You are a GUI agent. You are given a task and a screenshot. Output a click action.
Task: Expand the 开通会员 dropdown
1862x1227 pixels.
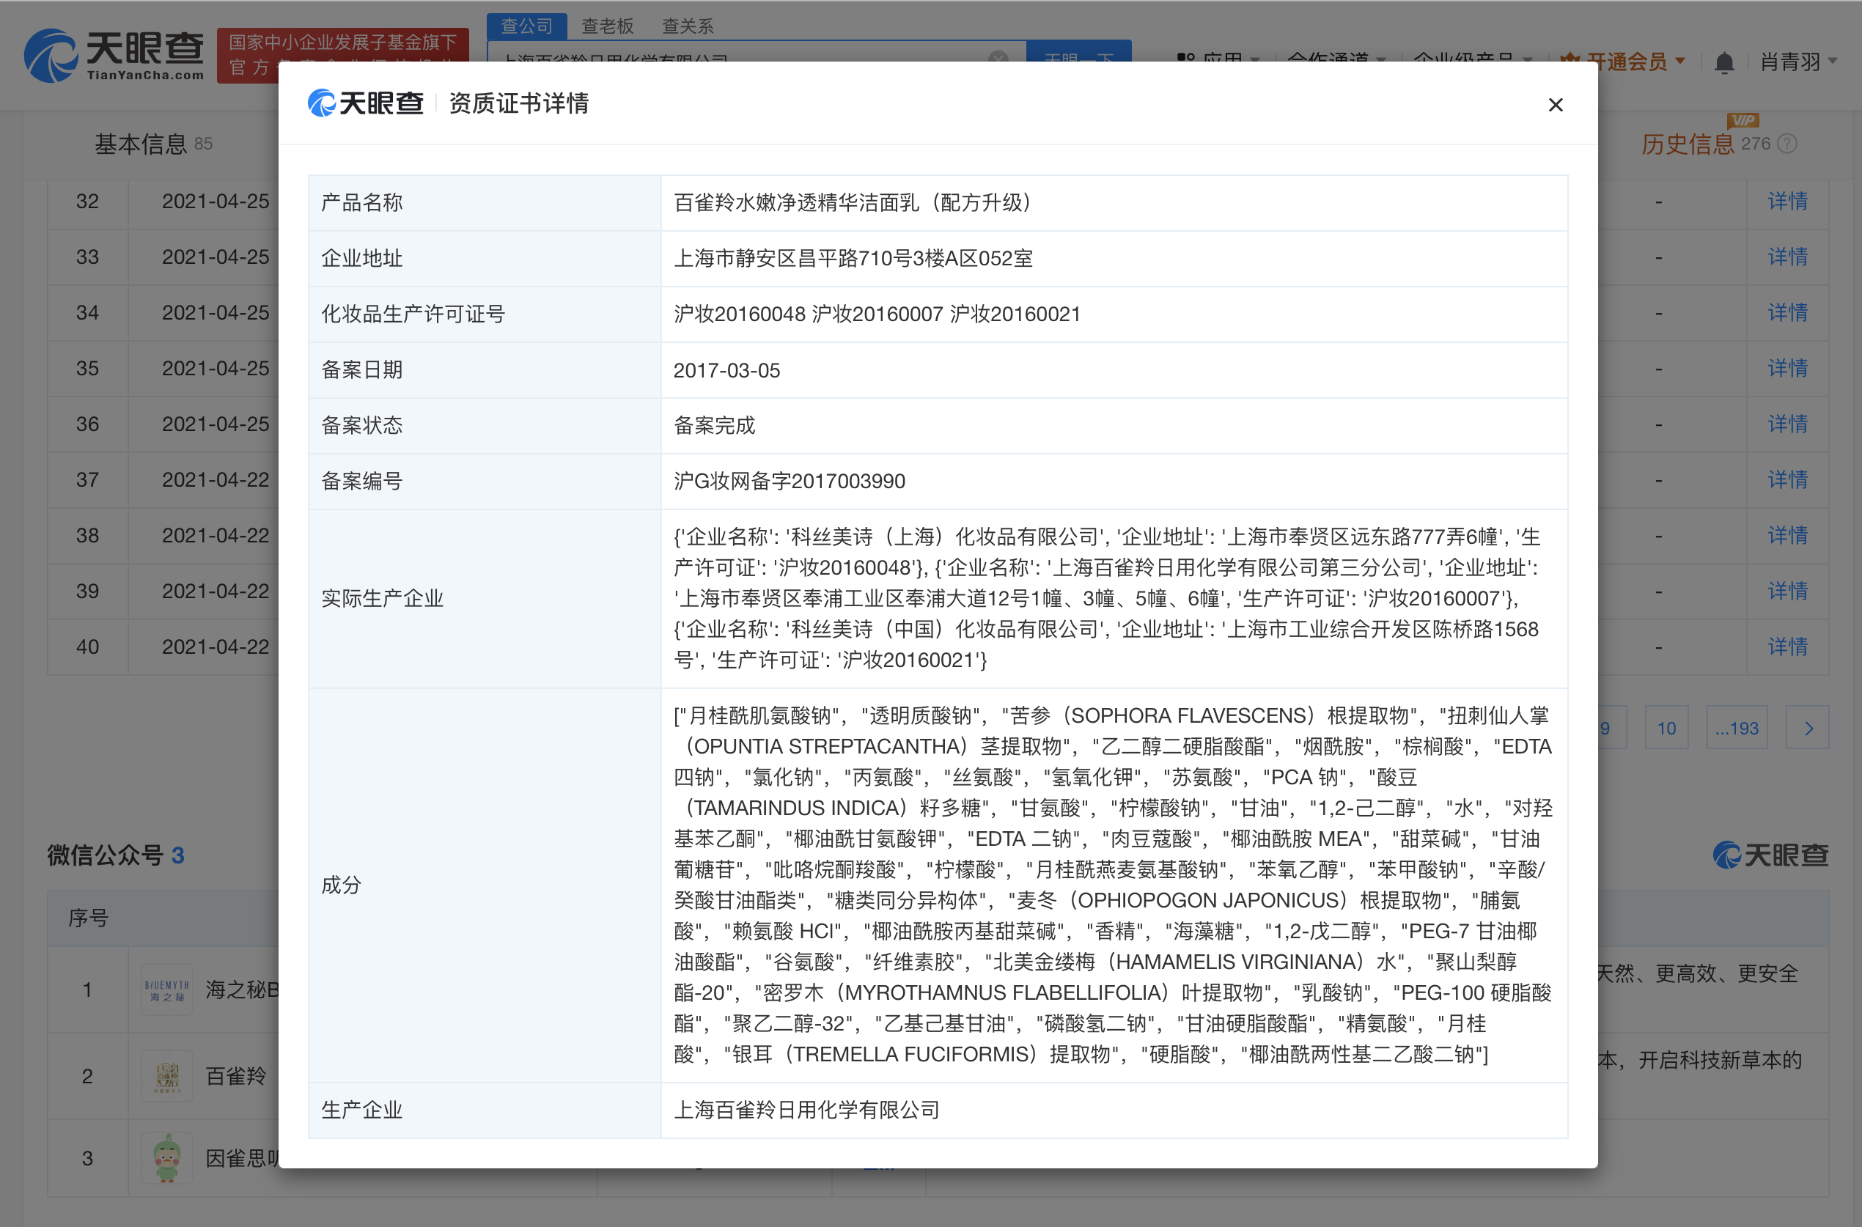point(1622,62)
